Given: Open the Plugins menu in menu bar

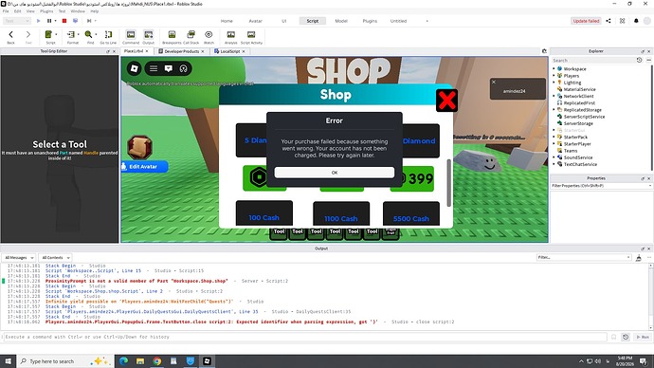Looking at the screenshot, I should (46, 11).
